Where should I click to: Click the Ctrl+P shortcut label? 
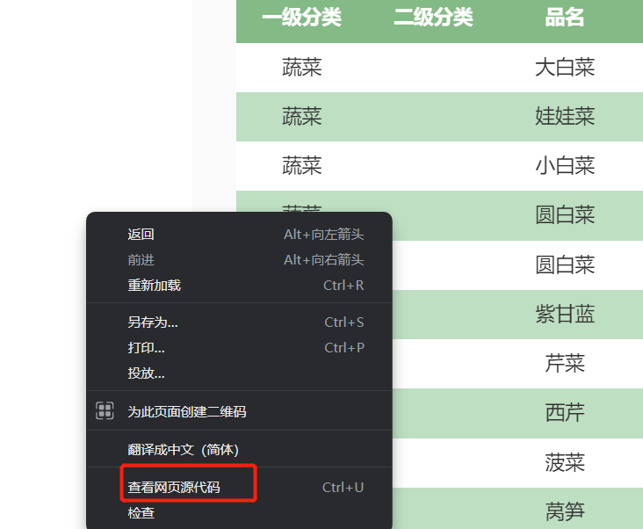coord(344,348)
